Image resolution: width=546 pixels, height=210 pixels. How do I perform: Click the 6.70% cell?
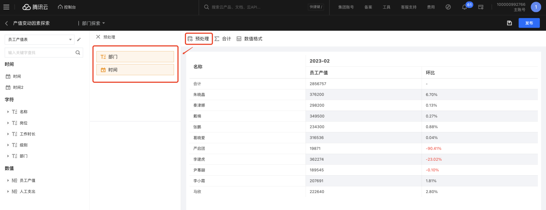(432, 95)
